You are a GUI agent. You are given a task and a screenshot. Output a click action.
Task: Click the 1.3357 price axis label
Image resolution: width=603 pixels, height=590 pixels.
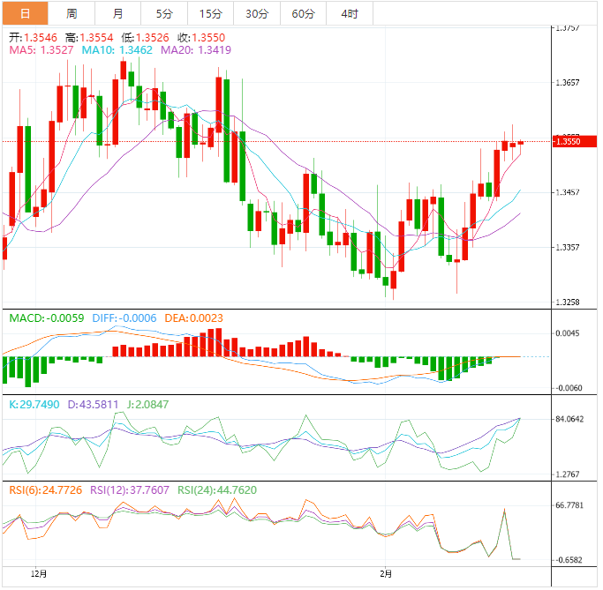coord(568,247)
